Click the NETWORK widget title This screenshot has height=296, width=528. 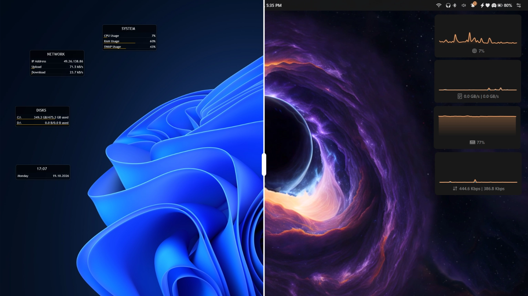coord(56,54)
